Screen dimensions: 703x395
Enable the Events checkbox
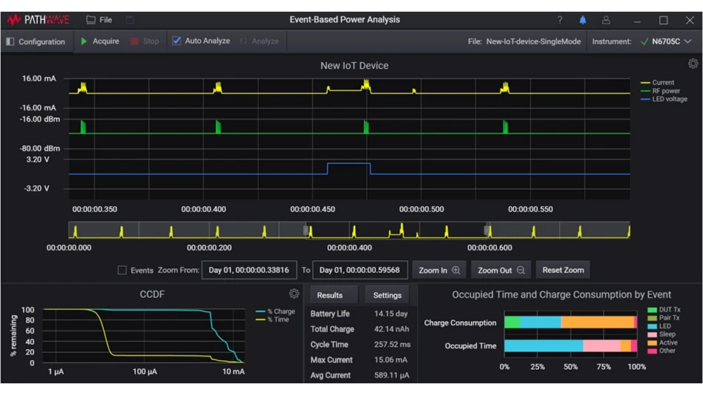(x=122, y=270)
